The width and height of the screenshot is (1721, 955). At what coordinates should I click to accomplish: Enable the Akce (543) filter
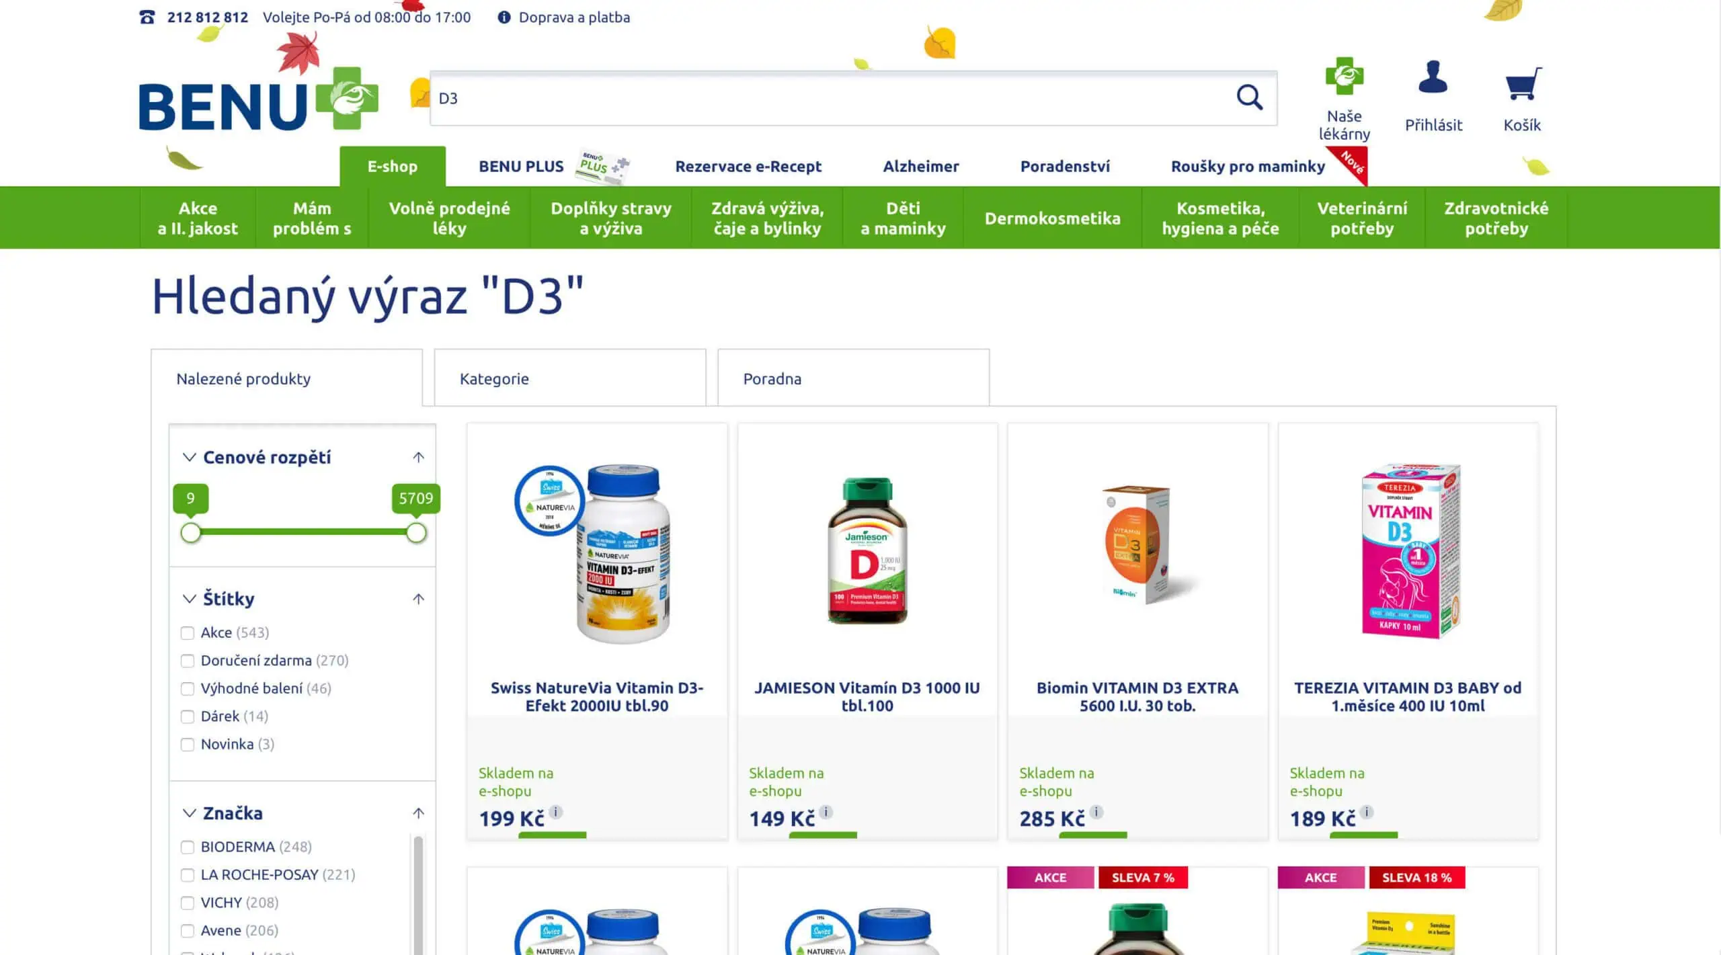[187, 632]
